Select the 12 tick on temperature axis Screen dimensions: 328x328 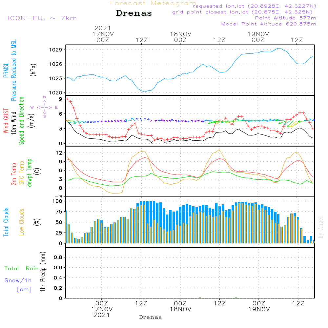[59, 153]
